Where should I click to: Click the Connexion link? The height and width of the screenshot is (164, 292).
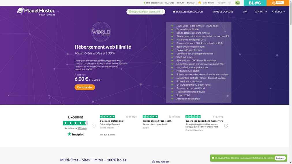208,3
